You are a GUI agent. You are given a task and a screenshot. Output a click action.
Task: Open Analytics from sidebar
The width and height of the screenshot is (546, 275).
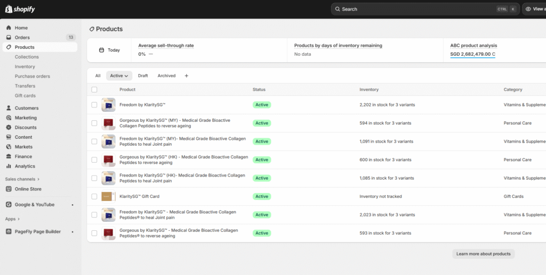tap(25, 166)
